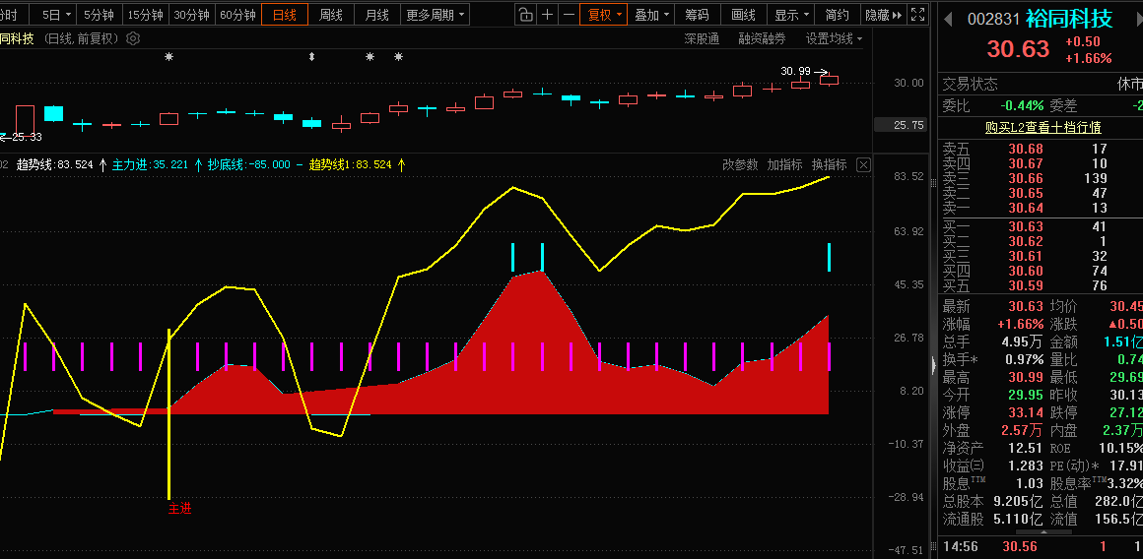Close the indicator sub-panel with X

[x=863, y=165]
